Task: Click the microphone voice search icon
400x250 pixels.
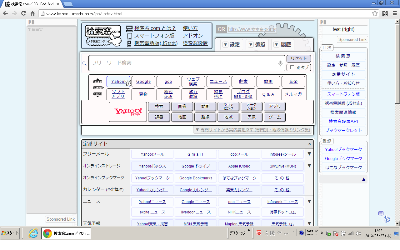Action: (281, 63)
